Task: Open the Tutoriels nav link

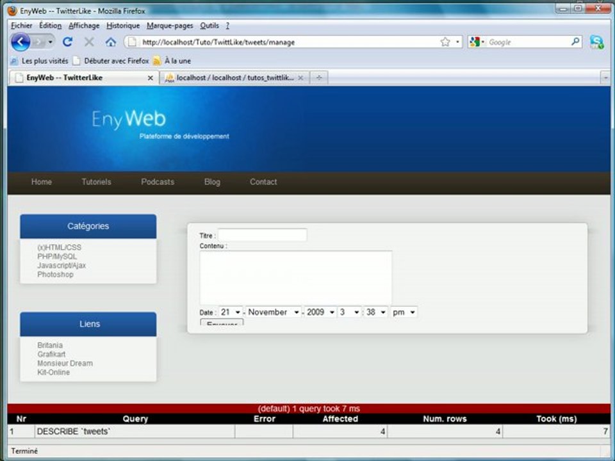Action: click(97, 182)
